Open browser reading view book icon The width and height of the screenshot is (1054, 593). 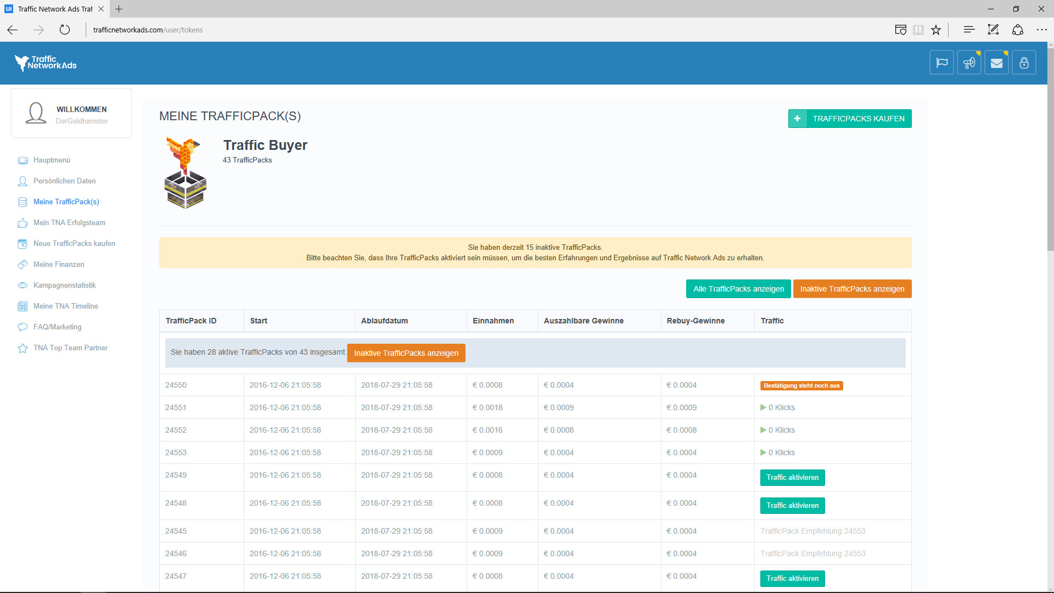tap(918, 30)
